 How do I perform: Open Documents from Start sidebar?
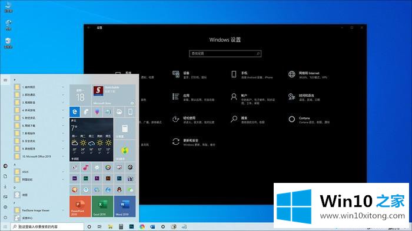point(5,176)
